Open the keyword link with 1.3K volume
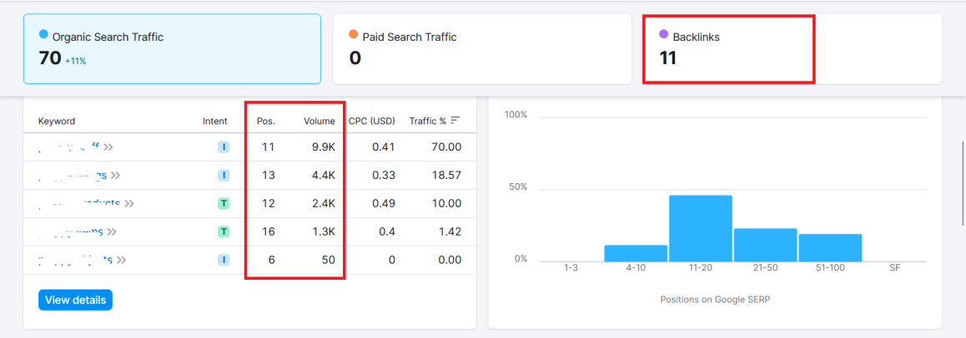 pos(70,231)
